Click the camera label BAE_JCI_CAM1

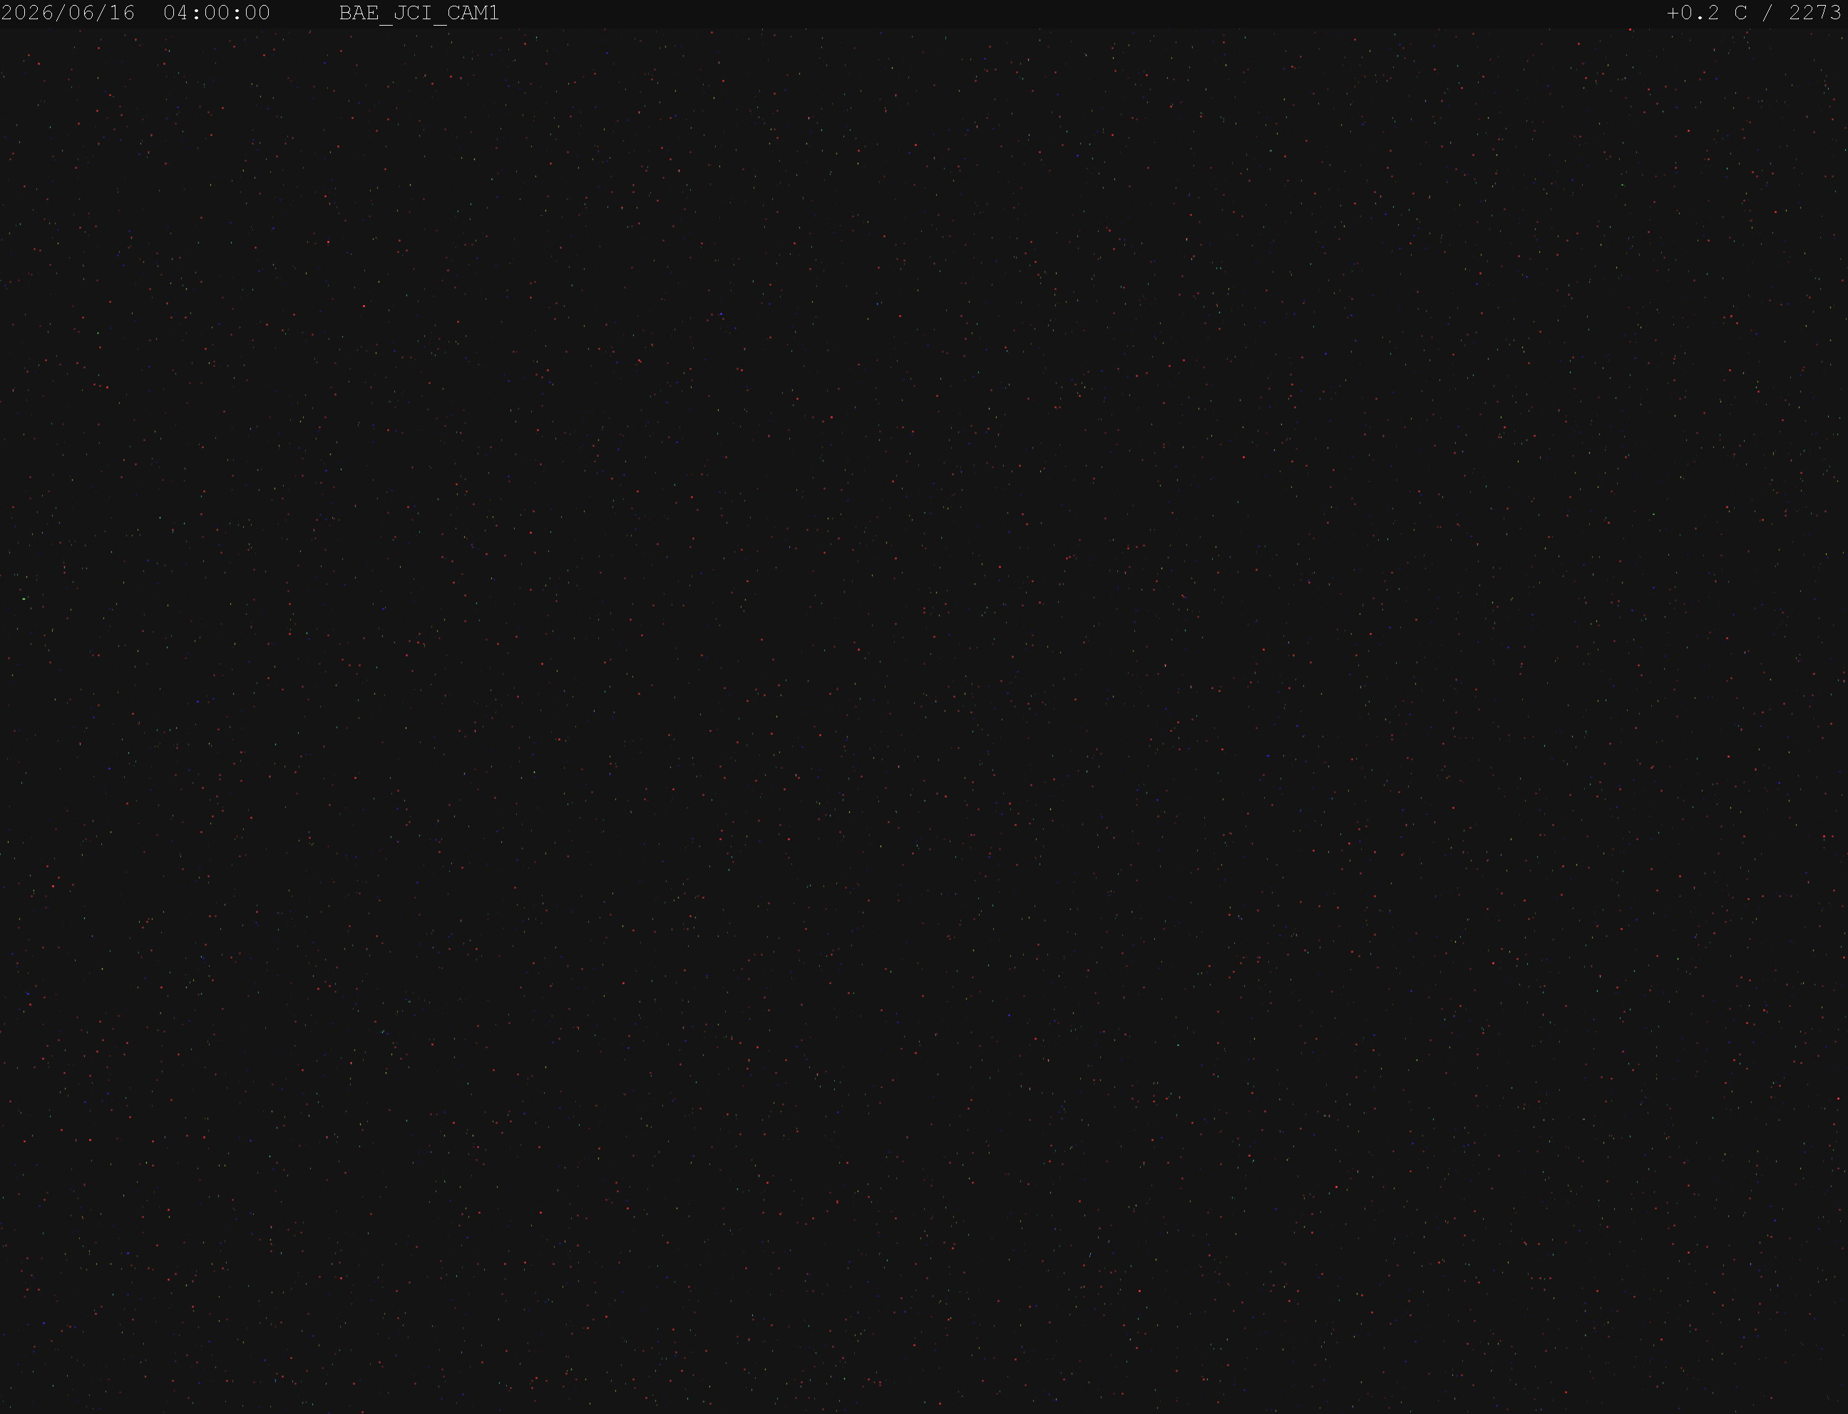tap(419, 14)
